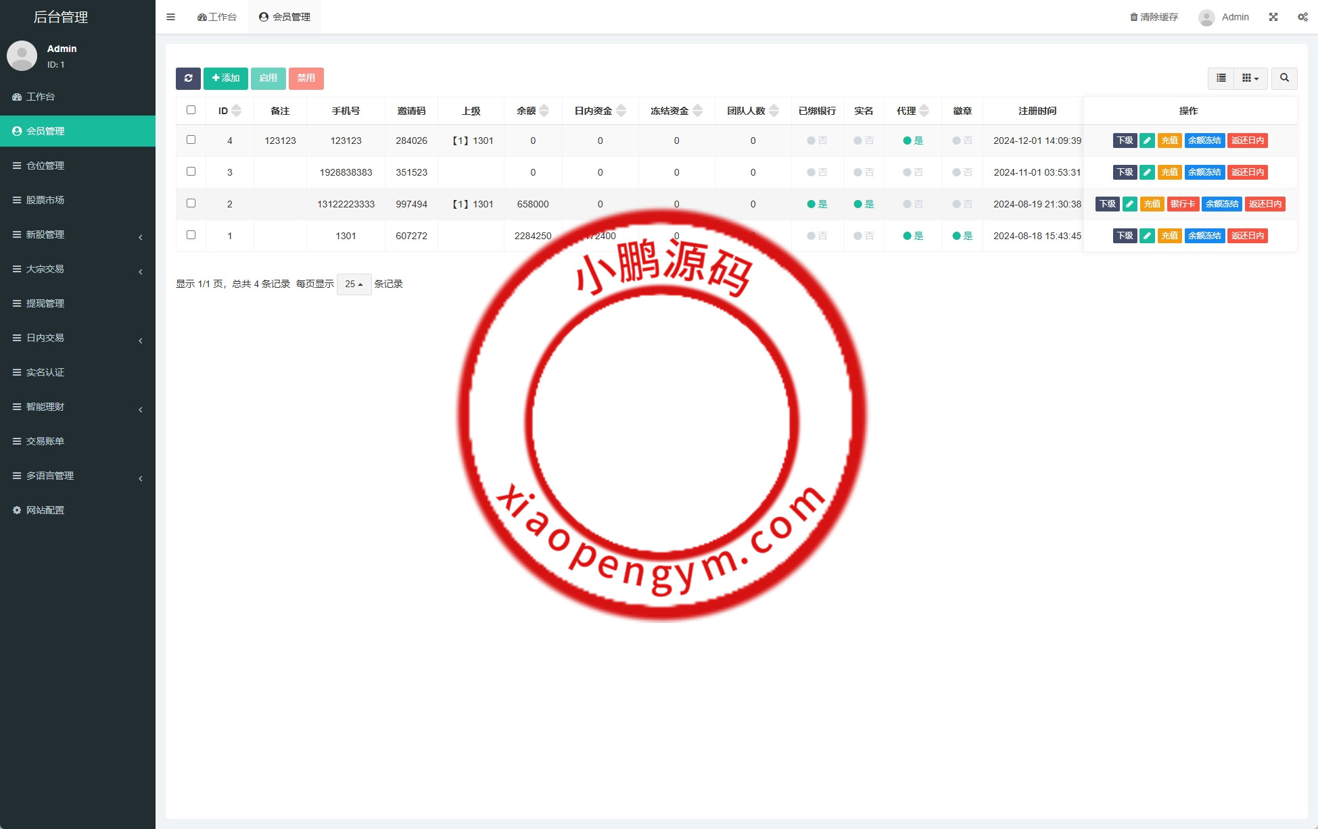Viewport: 1318px width, 829px height.
Task: Select the checkbox for member ID 3
Action: pos(191,172)
